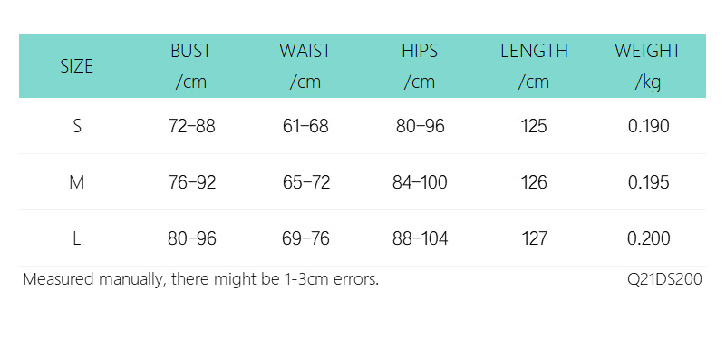
Task: Select hips value 88-104
Action: click(x=420, y=239)
